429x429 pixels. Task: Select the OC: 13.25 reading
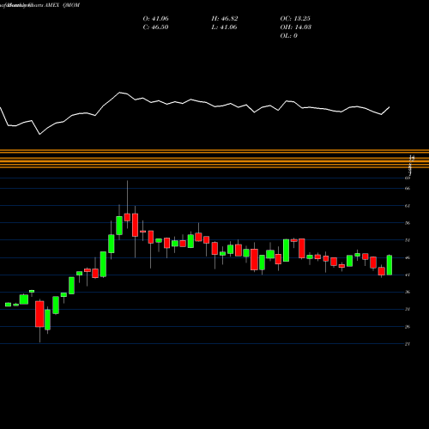(295, 19)
